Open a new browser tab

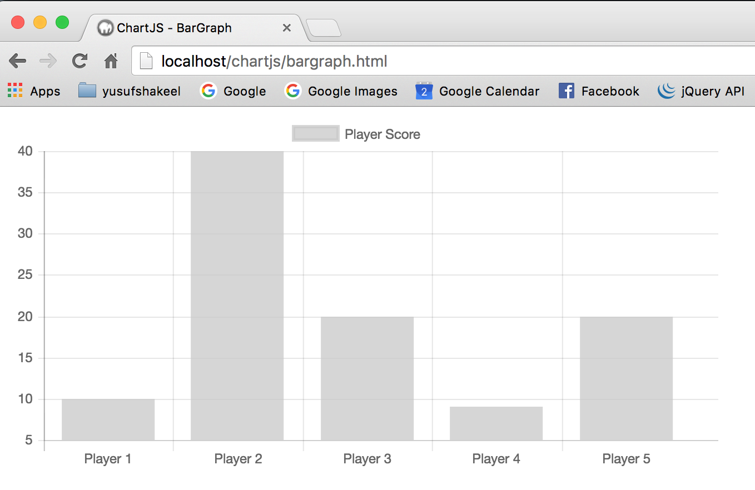pos(324,28)
